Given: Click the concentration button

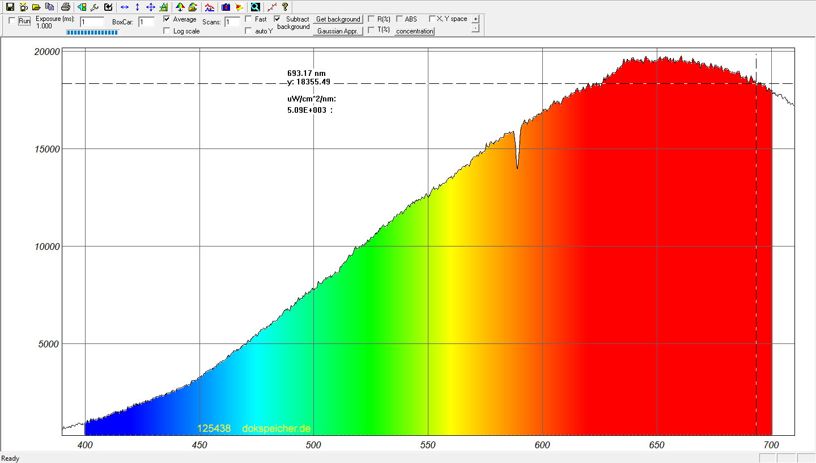Looking at the screenshot, I should pos(414,31).
